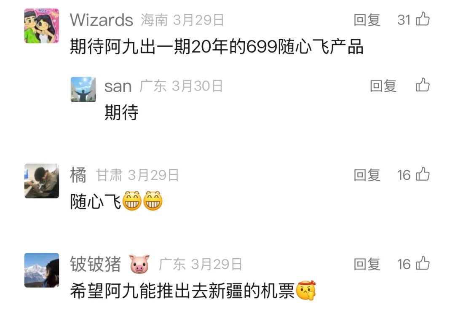Open 铍铍猪's mountain avatar
Image resolution: width=455 pixels, height=318 pixels.
pyautogui.click(x=41, y=270)
